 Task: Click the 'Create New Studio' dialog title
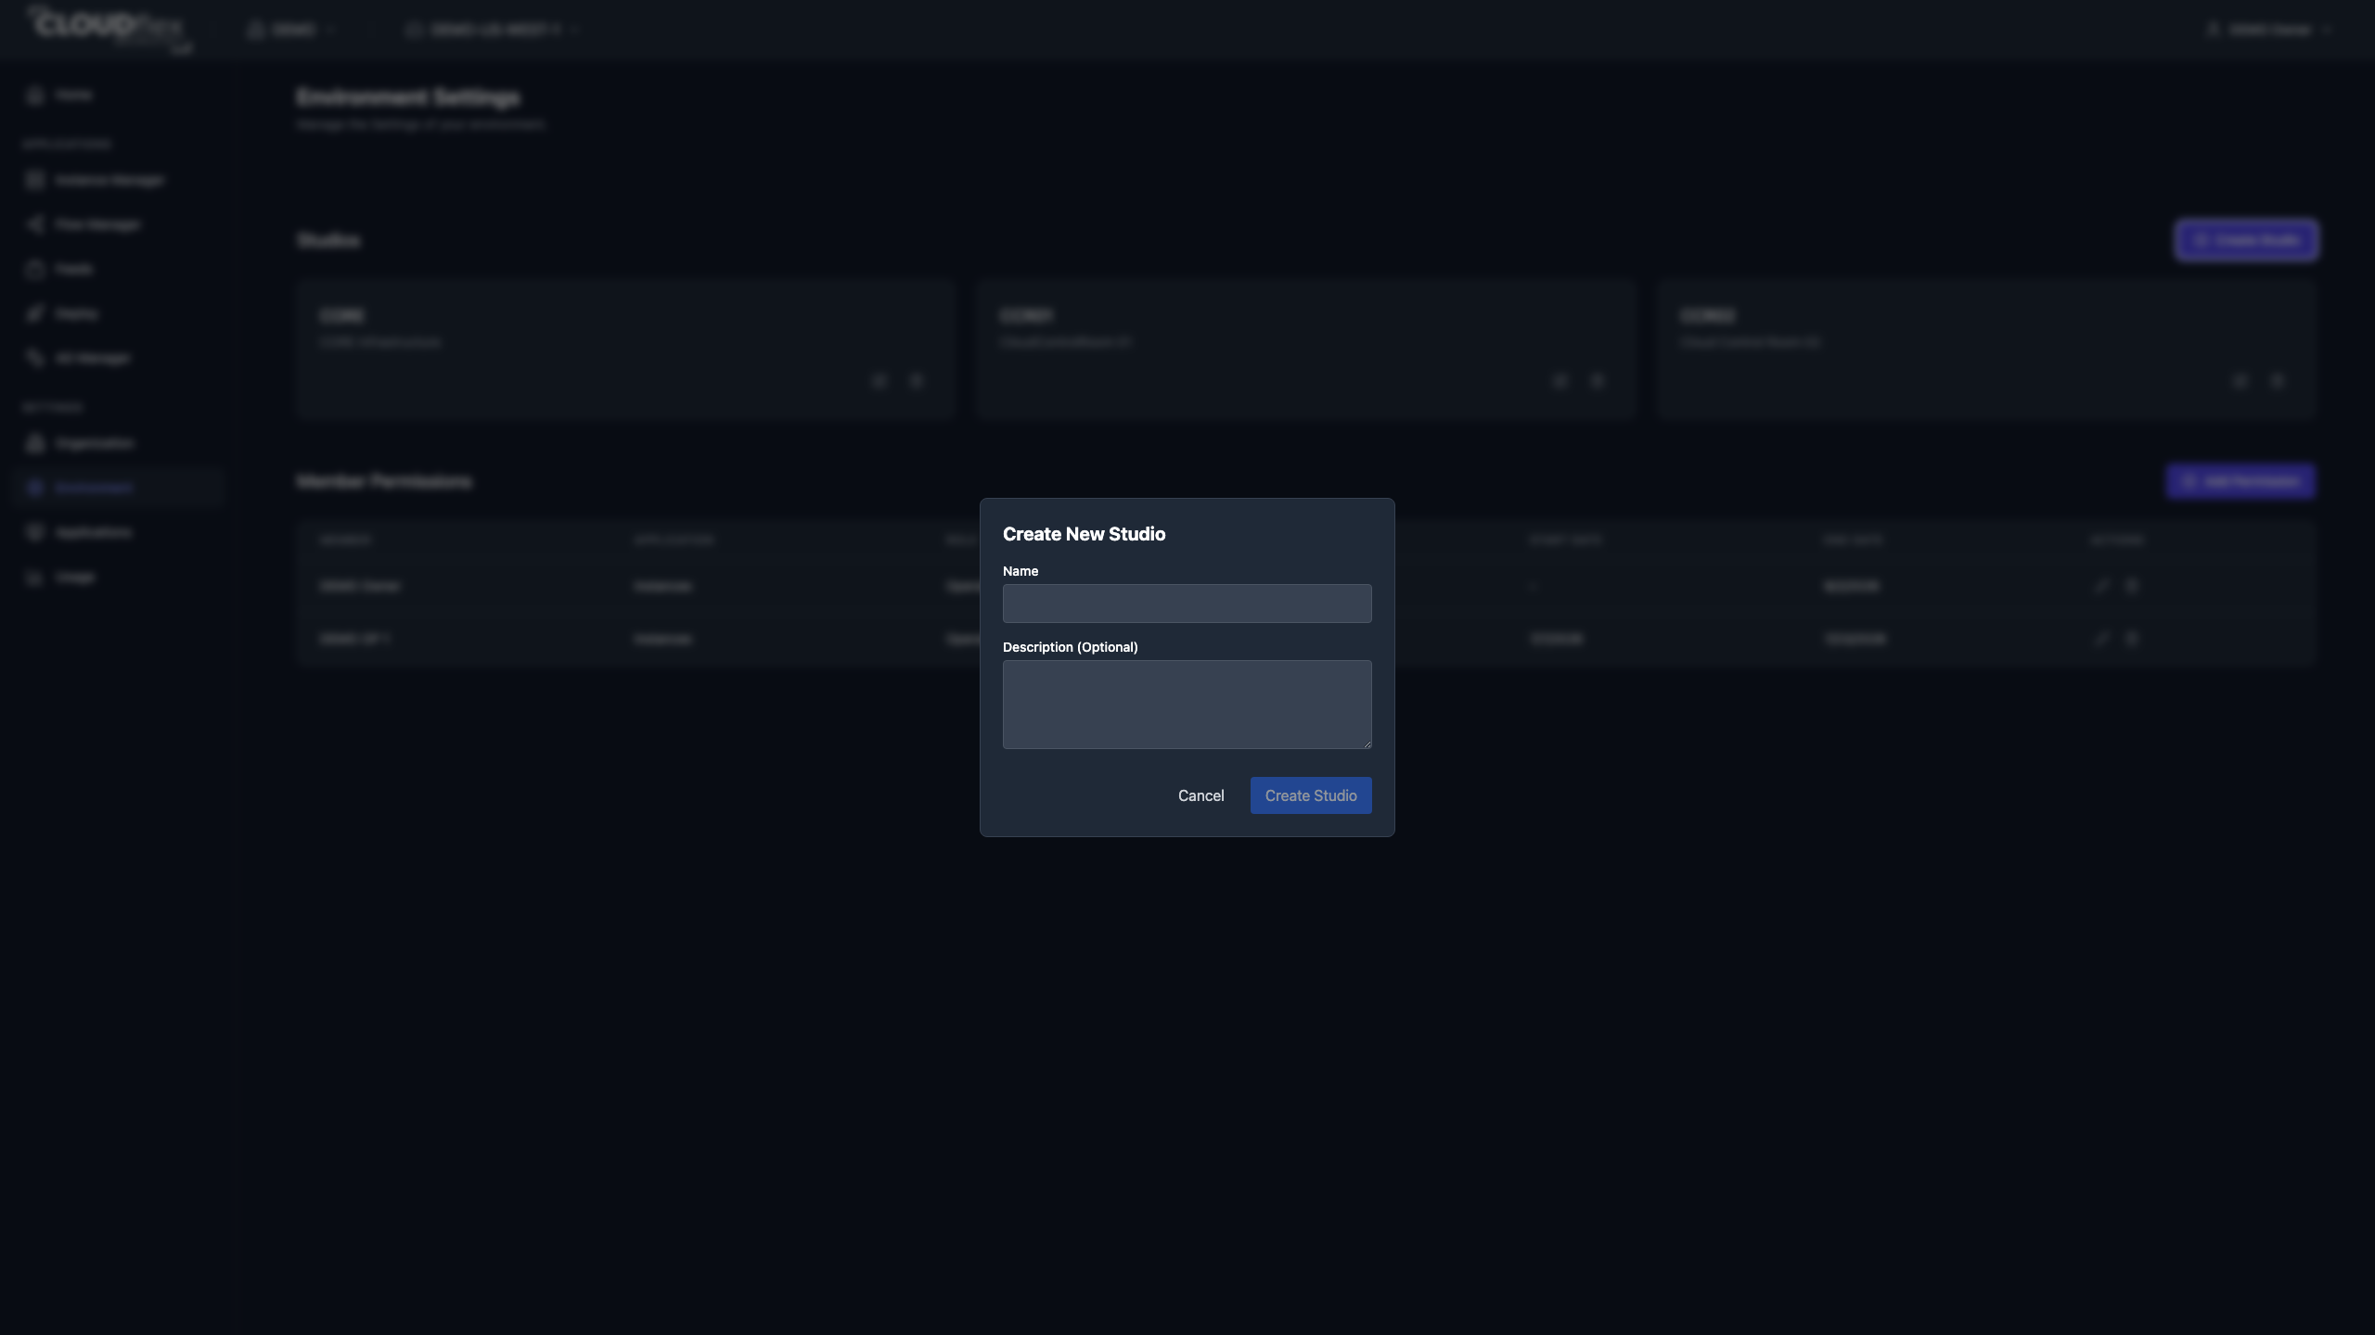click(x=1084, y=534)
